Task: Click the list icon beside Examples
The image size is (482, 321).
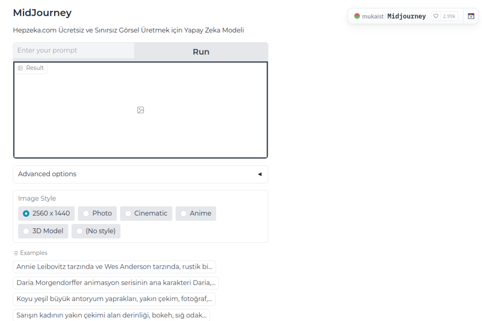Action: (x=15, y=253)
